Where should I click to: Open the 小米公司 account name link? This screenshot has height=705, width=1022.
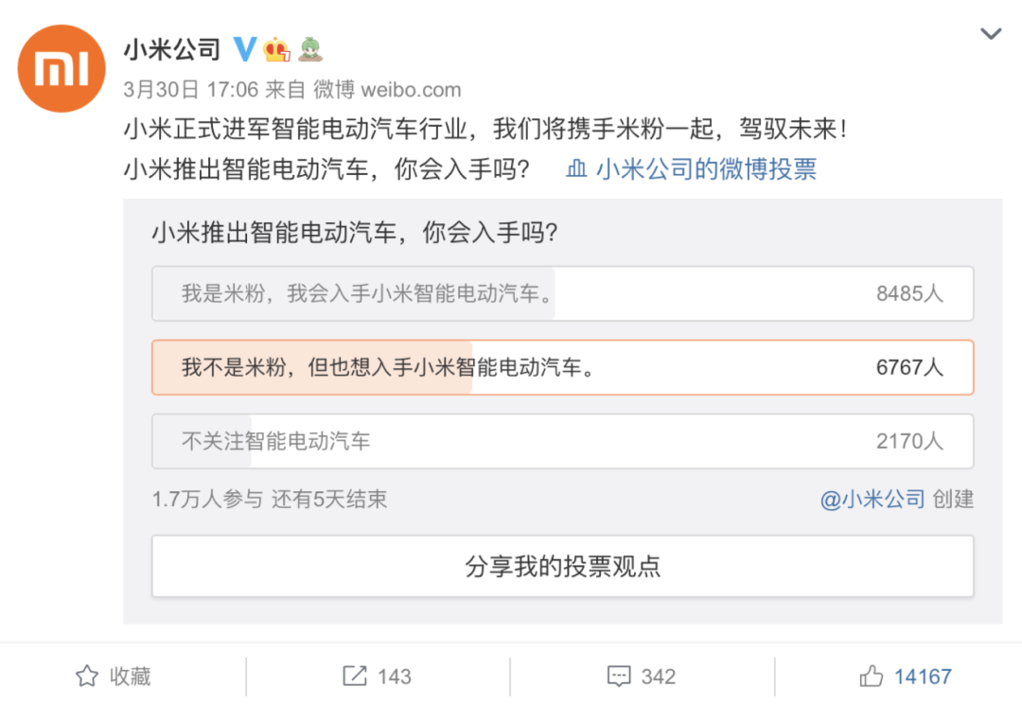(171, 49)
